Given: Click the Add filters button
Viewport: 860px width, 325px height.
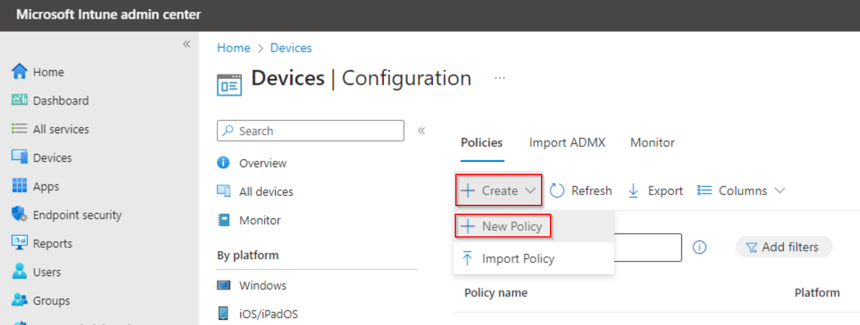Looking at the screenshot, I should (784, 247).
